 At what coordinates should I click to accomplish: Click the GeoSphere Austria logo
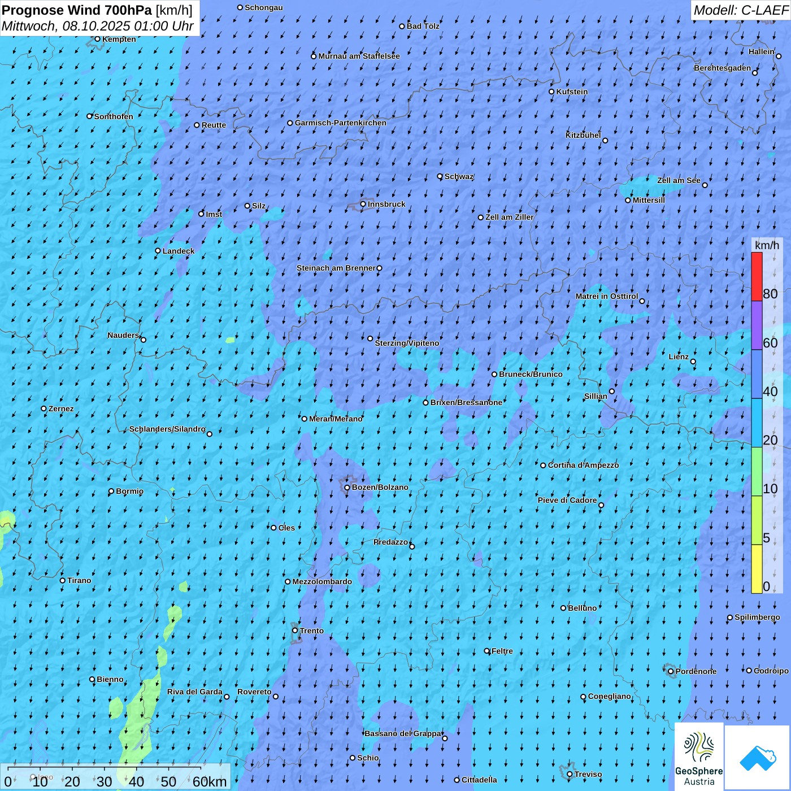pos(699,757)
